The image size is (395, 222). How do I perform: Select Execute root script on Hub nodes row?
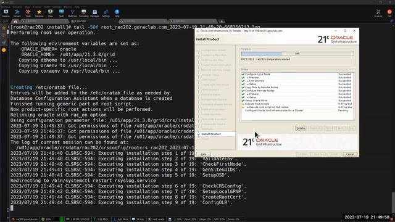[x=297, y=107]
